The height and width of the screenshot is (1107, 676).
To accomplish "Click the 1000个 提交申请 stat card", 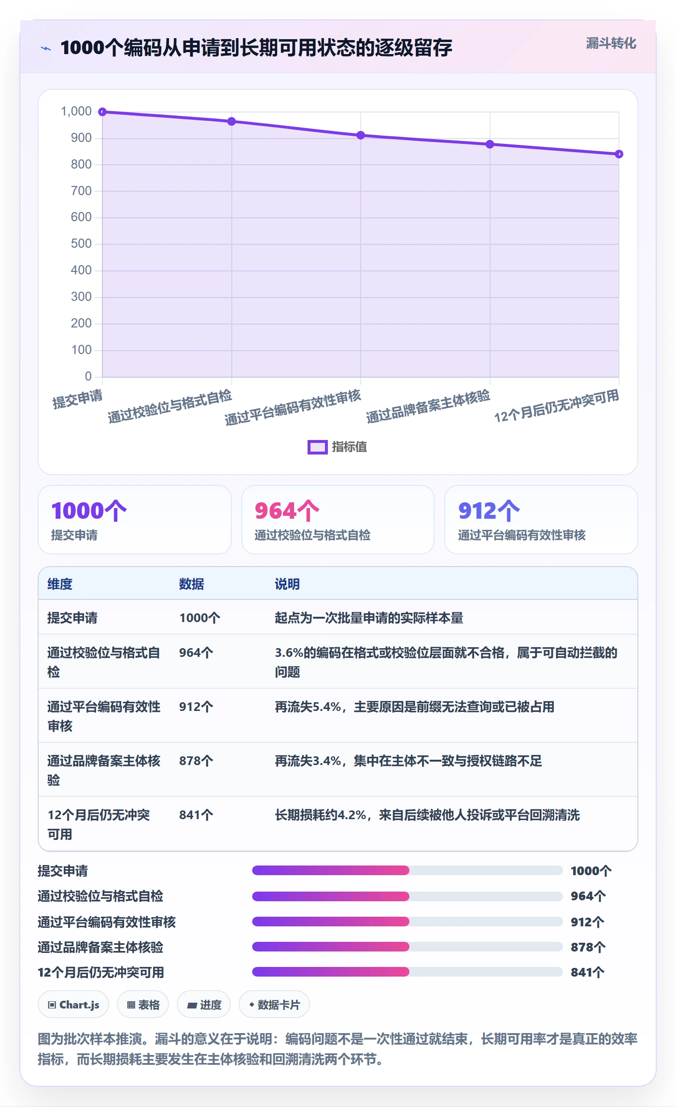I will tap(135, 520).
